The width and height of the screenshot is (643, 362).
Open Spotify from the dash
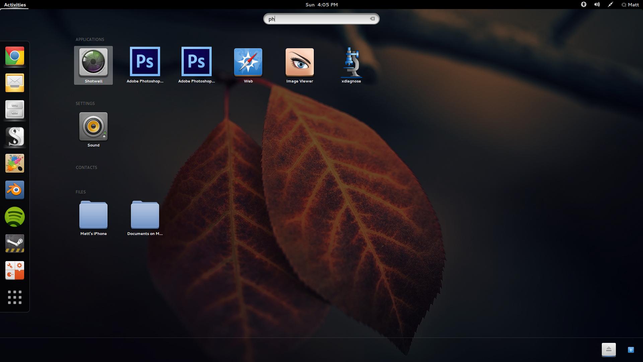15,217
